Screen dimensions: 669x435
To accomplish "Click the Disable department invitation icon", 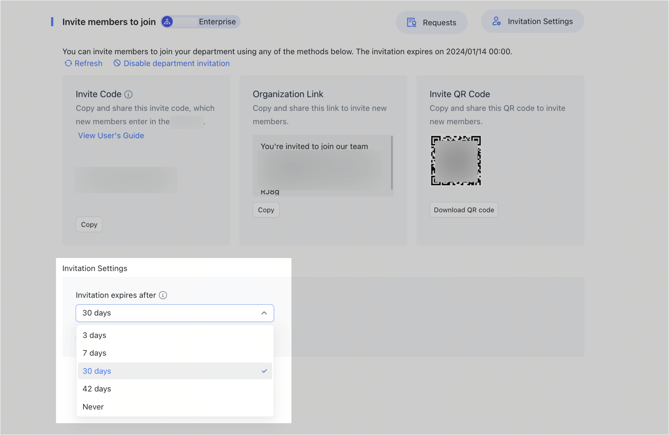I will tap(117, 63).
